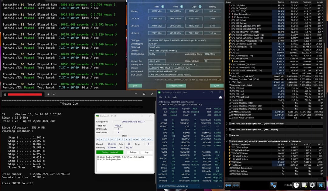Click AIDA64 CPU Type value OctalCore AMD Ryzen
The width and height of the screenshot is (328, 191).
click(185, 40)
